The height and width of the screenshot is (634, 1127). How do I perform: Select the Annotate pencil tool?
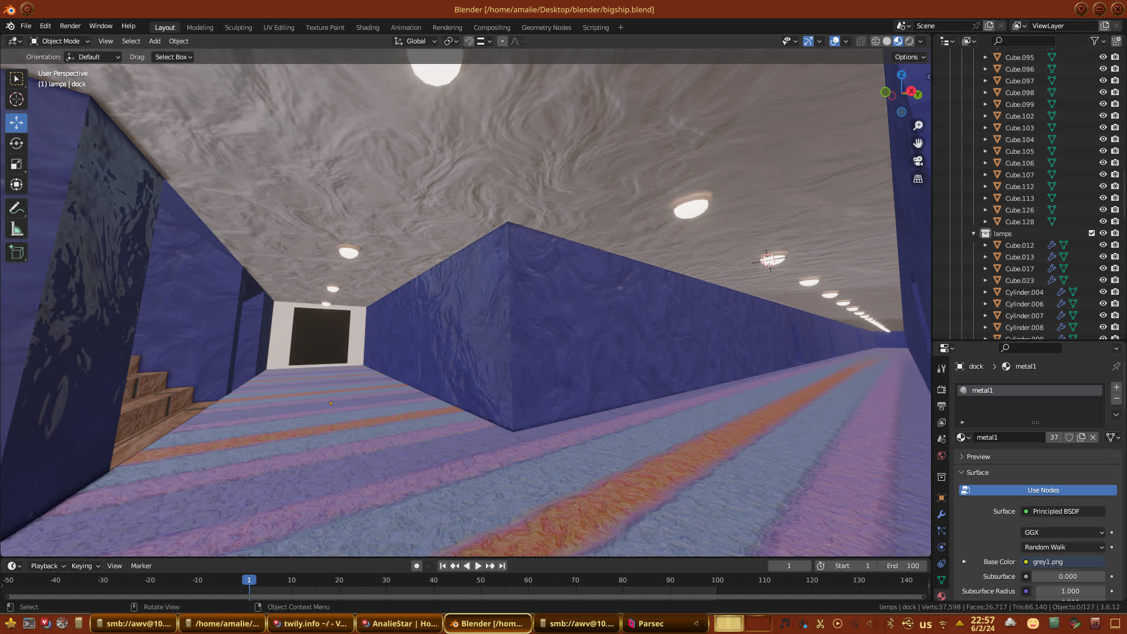click(16, 208)
